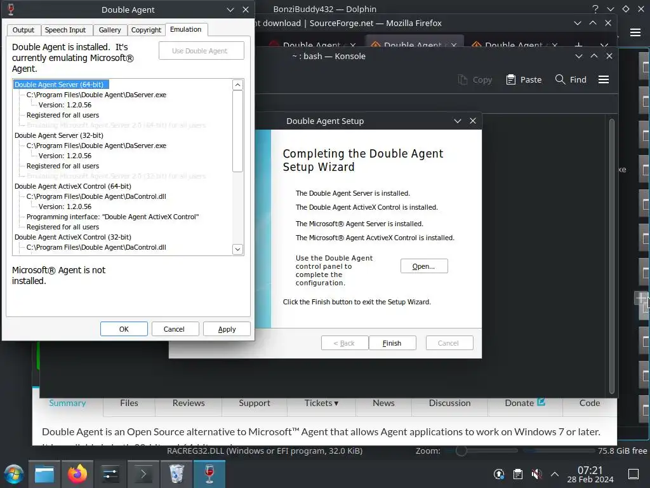Click the Dolphin help question mark icon

point(595,9)
